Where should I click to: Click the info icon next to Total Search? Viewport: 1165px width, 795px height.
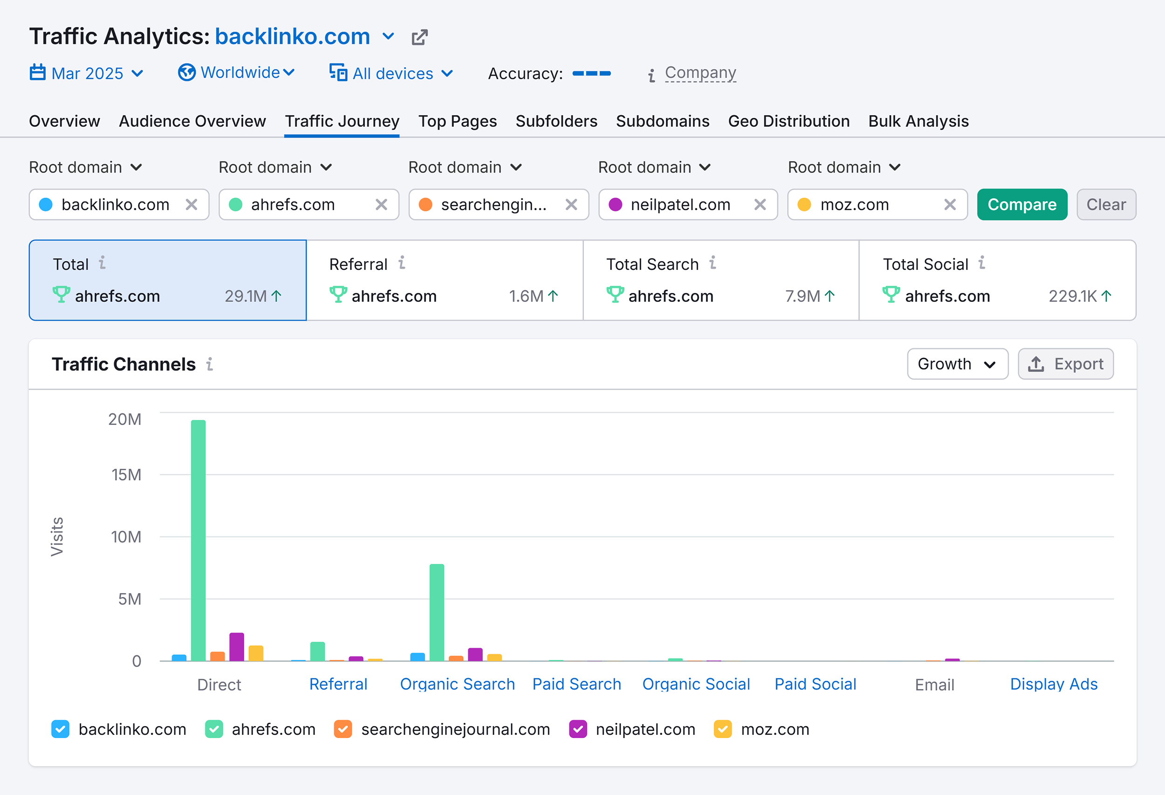[x=713, y=263]
